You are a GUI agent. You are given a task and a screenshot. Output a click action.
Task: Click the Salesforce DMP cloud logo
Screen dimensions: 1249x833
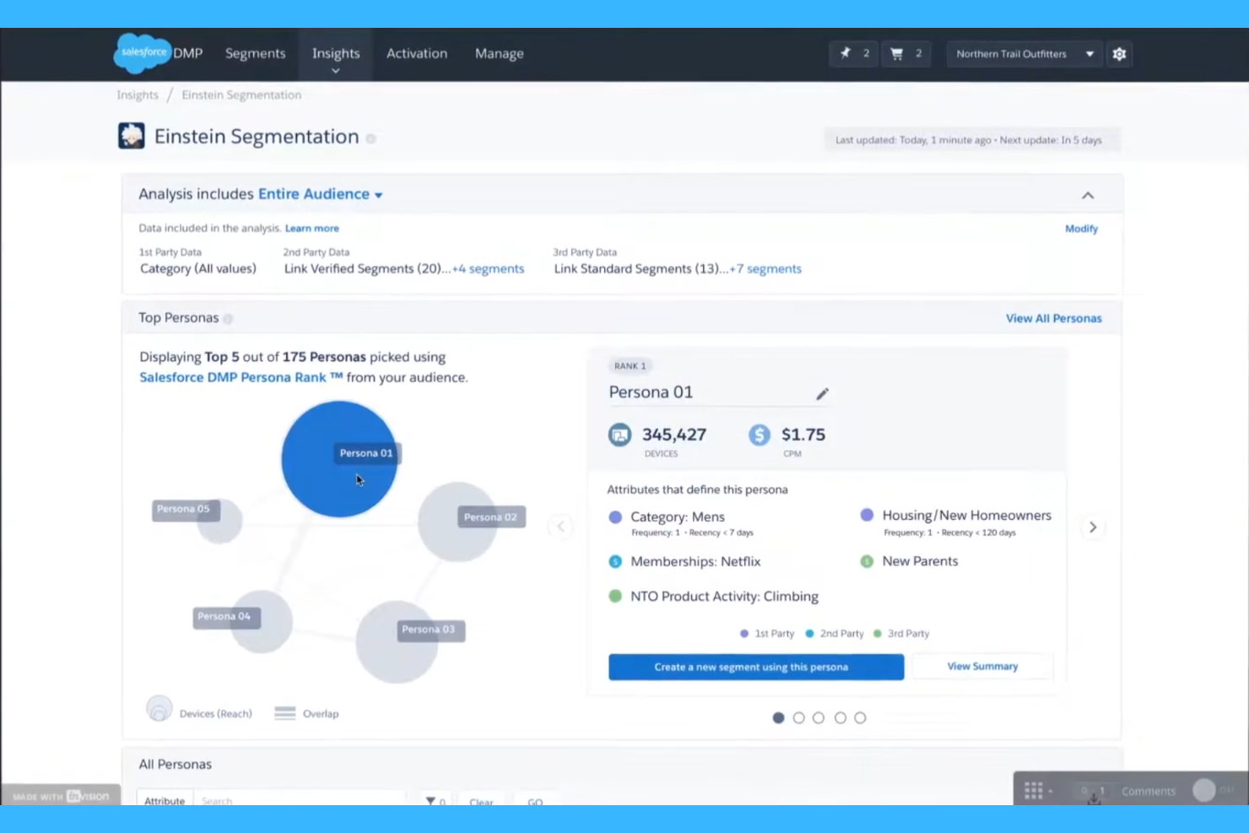[142, 52]
